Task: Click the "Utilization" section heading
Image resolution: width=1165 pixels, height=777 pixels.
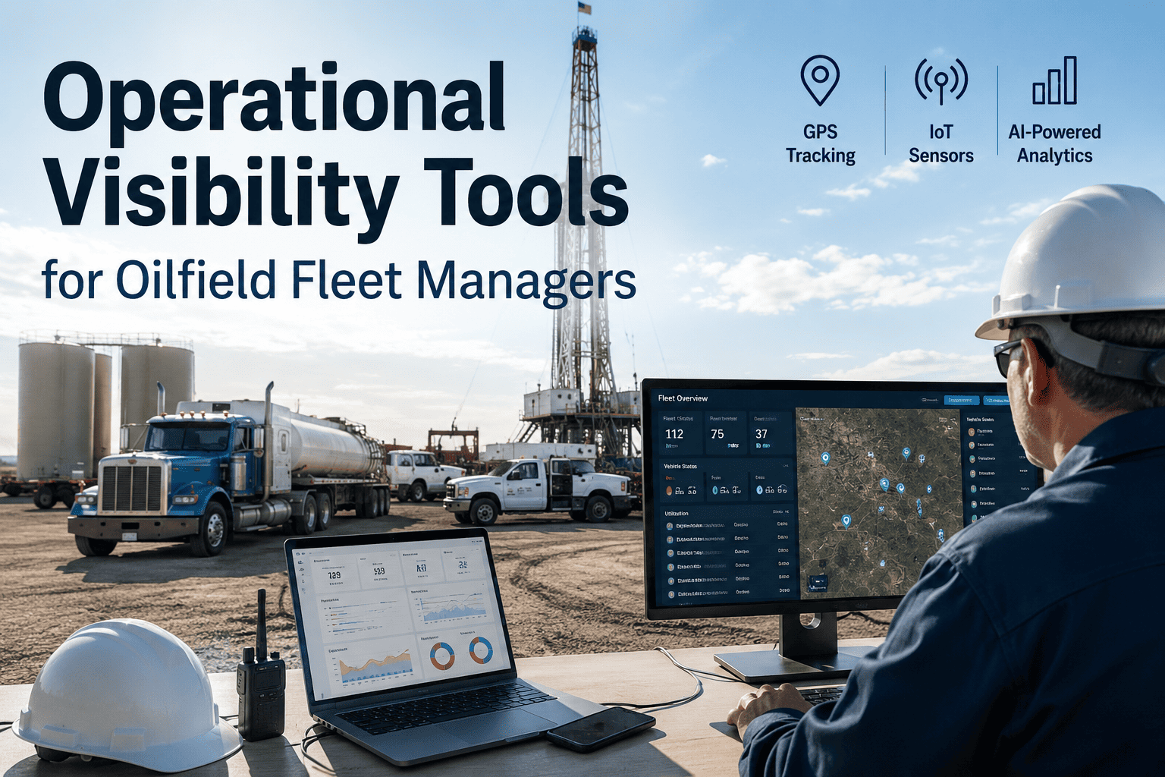Action: click(x=677, y=514)
